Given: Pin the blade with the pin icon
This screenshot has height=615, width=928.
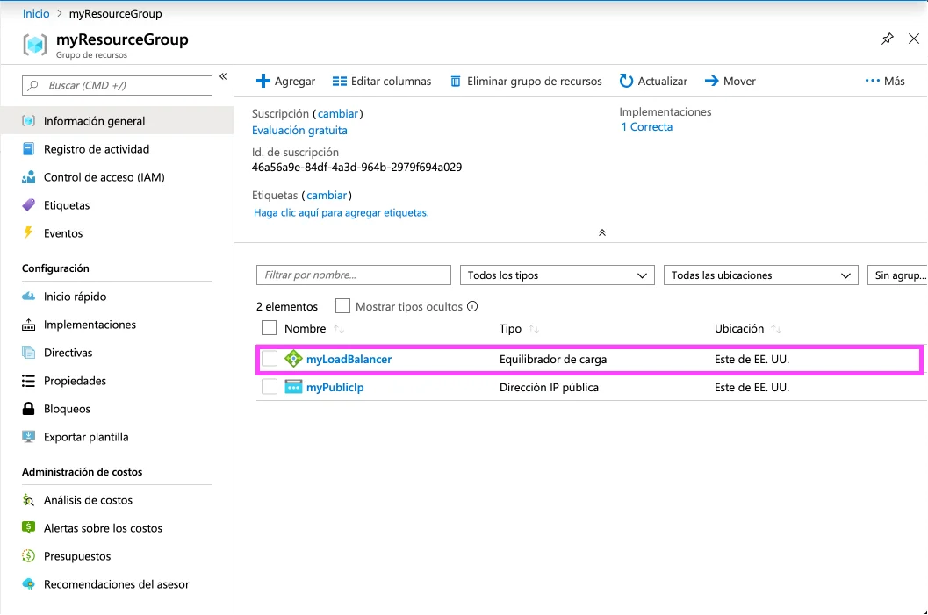Looking at the screenshot, I should (x=887, y=39).
